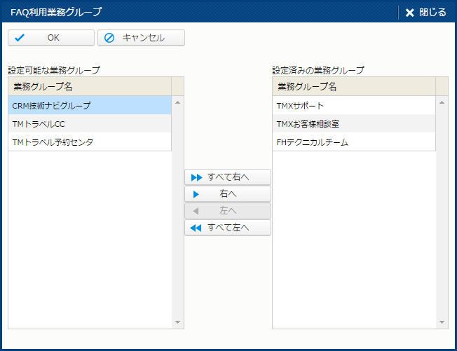Click left list scrollbar down arrow
This screenshot has width=457, height=351.
click(177, 322)
